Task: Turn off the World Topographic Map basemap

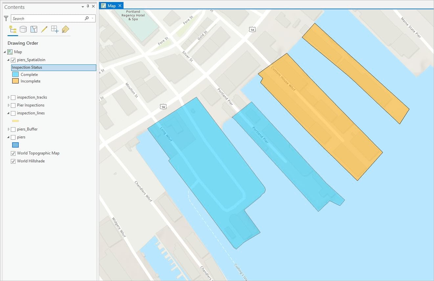Action: coord(13,153)
